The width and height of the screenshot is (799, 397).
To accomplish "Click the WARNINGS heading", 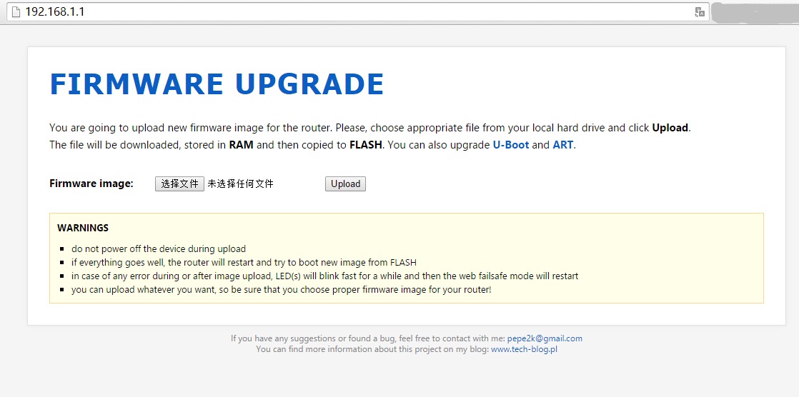I will coord(83,228).
